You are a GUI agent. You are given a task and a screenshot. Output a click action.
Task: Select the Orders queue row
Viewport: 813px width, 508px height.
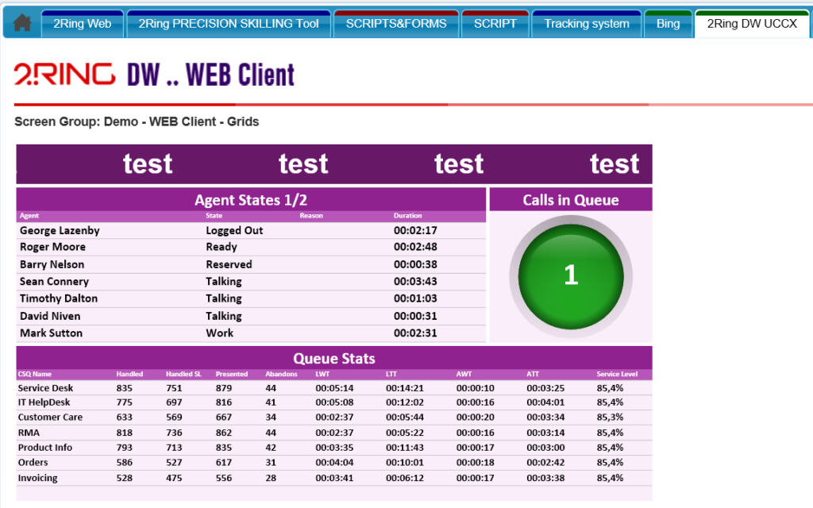coord(334,463)
